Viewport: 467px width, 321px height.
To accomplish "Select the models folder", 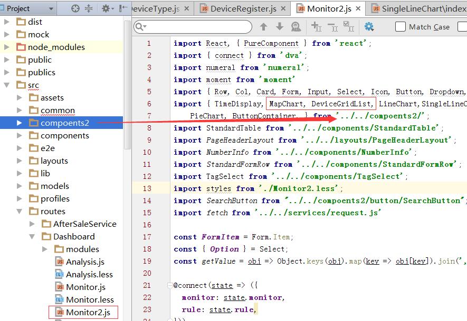I will tap(55, 186).
